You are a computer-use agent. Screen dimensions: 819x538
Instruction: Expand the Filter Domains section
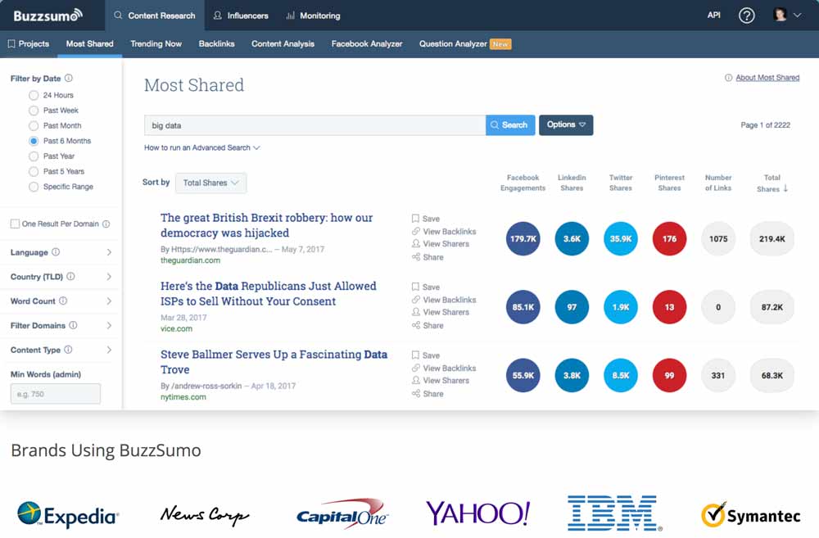click(109, 325)
